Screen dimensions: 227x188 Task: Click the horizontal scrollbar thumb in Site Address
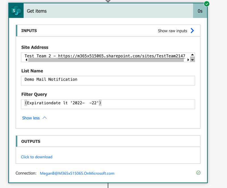[x=106, y=60]
